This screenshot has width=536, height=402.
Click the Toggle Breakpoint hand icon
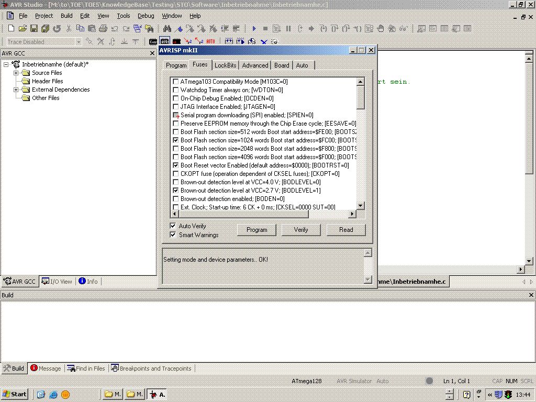pos(381,29)
